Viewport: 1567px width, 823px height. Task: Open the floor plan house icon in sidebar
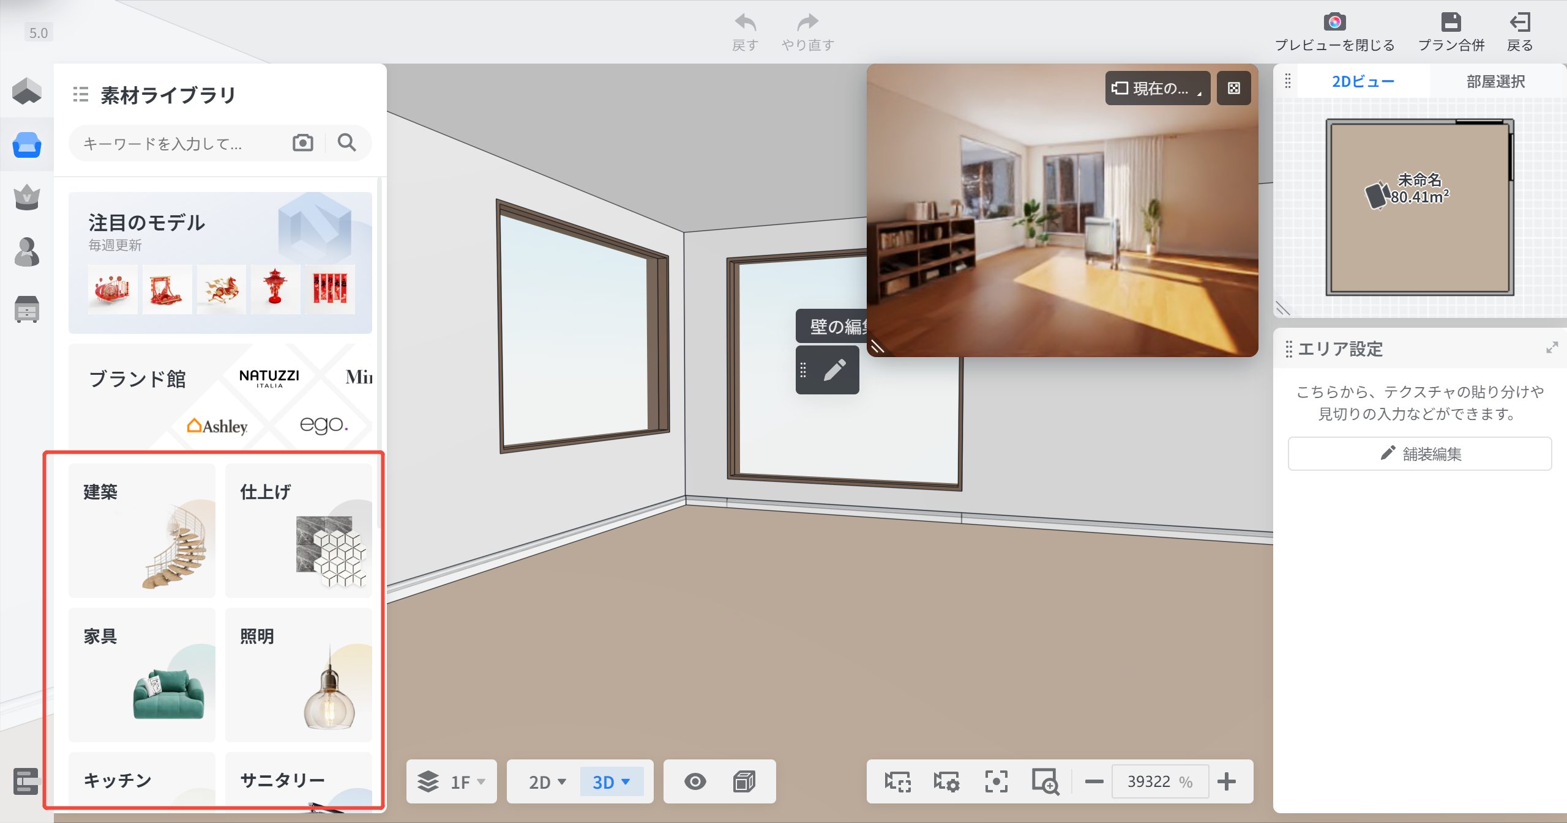pyautogui.click(x=27, y=91)
